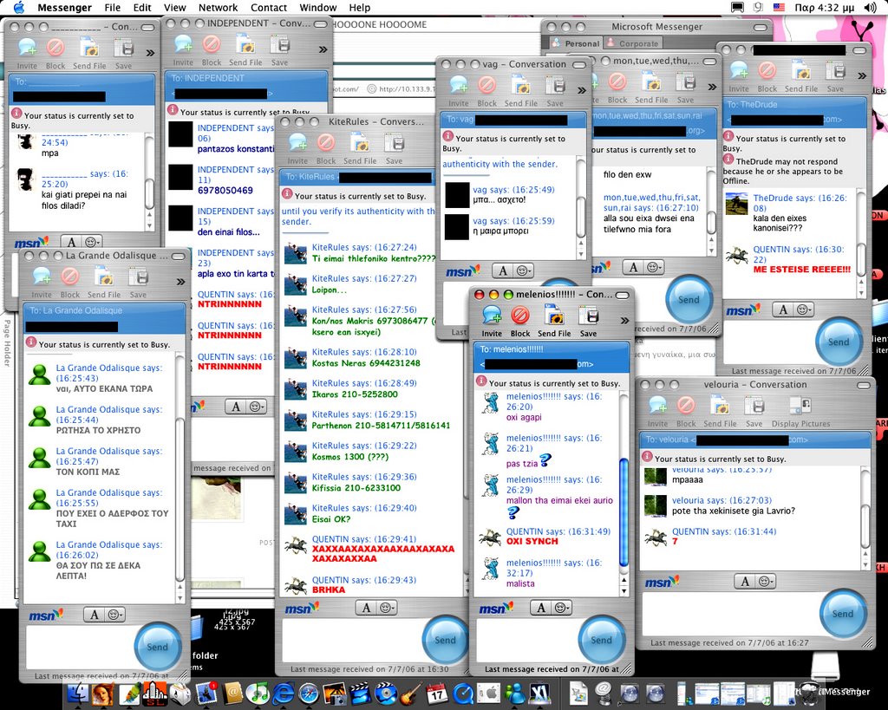Click Send in the TheDrude conversation

pos(839,342)
